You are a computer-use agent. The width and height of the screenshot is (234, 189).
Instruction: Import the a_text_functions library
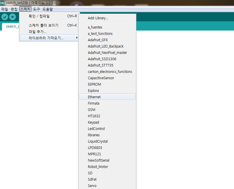107,34
